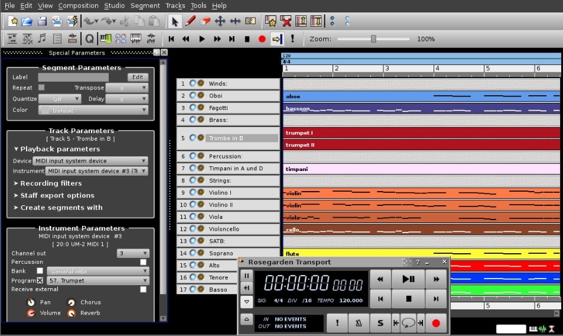This screenshot has height=336, width=563.
Task: Mute the Violino I track
Action: click(x=193, y=192)
